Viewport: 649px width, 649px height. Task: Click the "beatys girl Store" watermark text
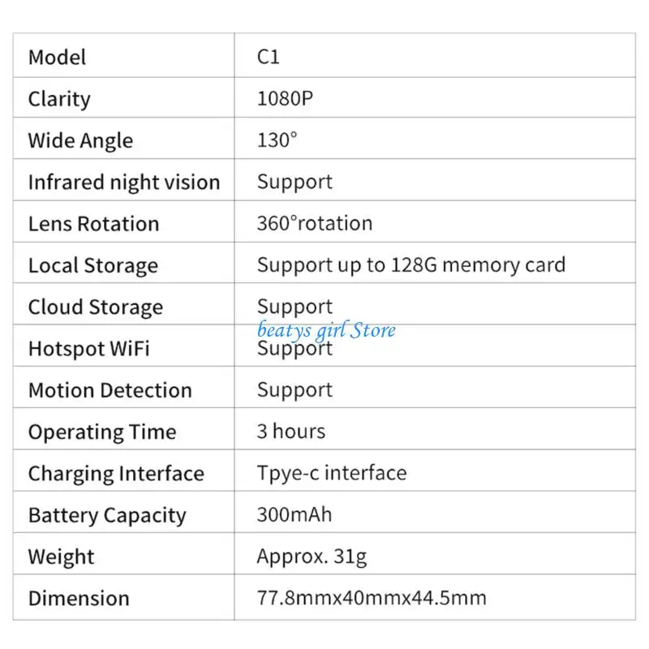(x=327, y=329)
